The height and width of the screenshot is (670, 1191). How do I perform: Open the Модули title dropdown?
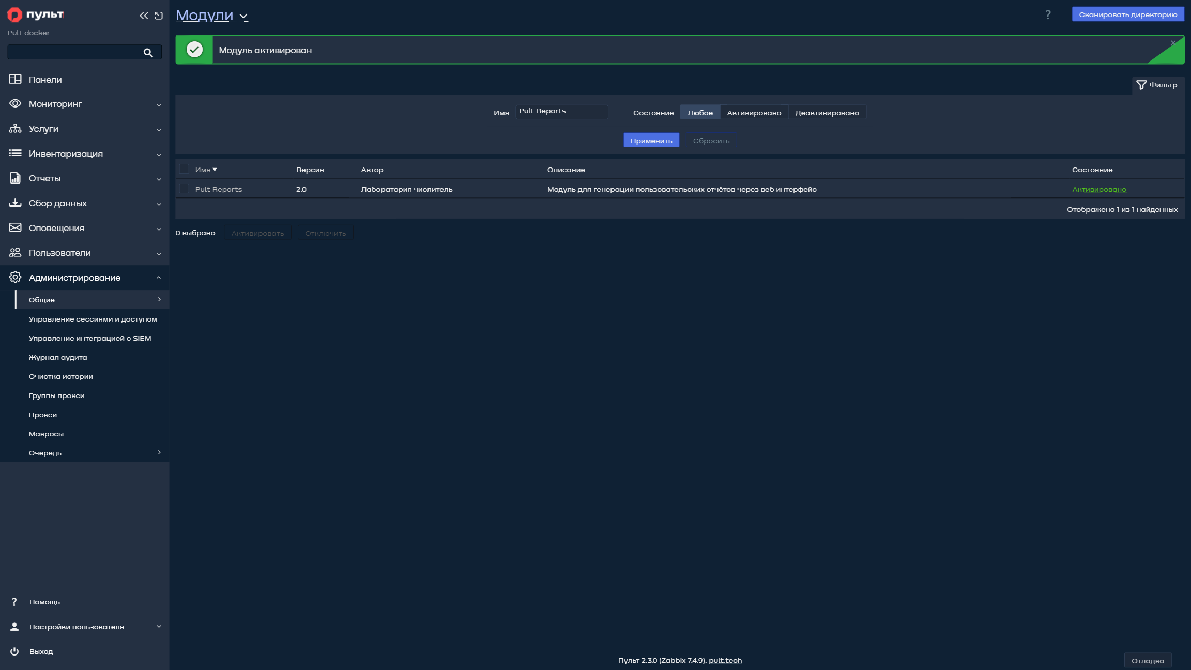coord(212,15)
